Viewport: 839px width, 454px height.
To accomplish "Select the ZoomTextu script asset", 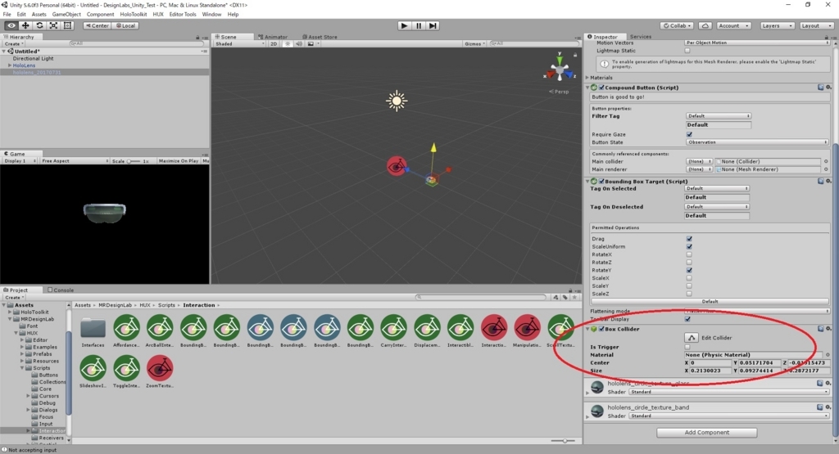I will 160,372.
